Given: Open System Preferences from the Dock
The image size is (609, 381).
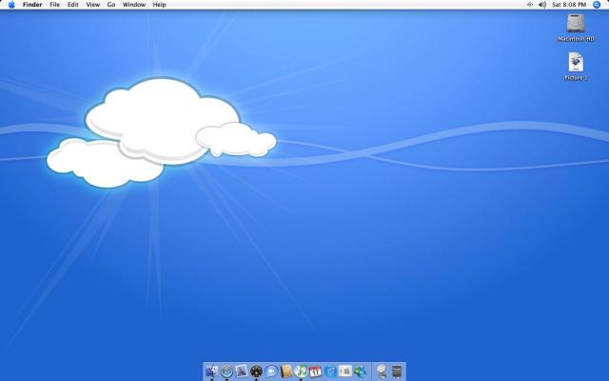Looking at the screenshot, I should click(344, 371).
